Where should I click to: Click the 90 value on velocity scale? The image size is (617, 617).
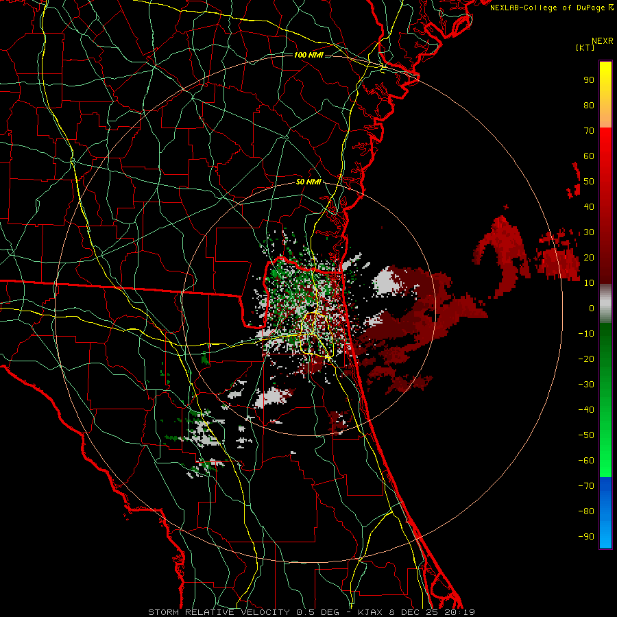(589, 80)
